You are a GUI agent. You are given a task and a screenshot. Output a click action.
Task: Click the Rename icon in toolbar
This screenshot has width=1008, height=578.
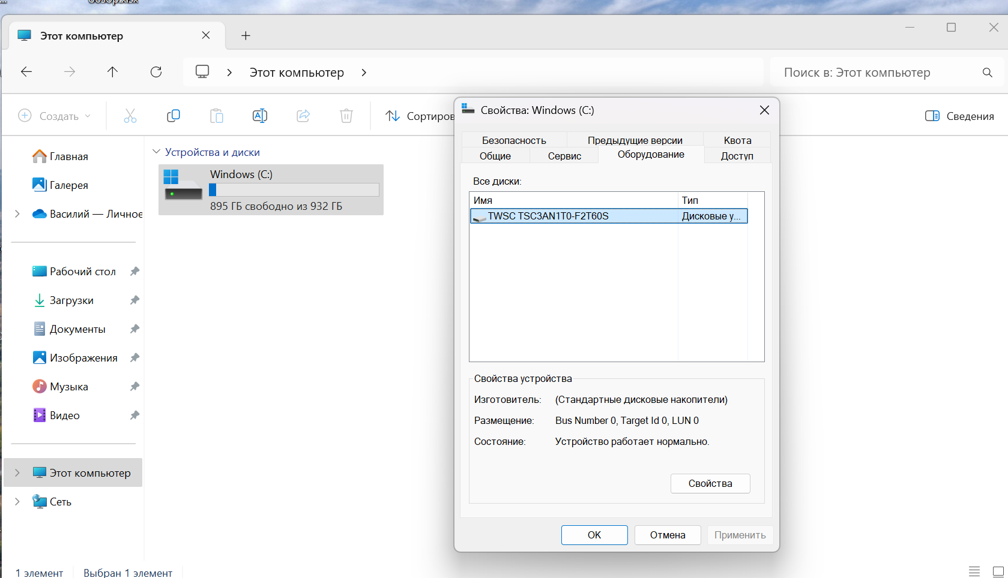pyautogui.click(x=260, y=116)
